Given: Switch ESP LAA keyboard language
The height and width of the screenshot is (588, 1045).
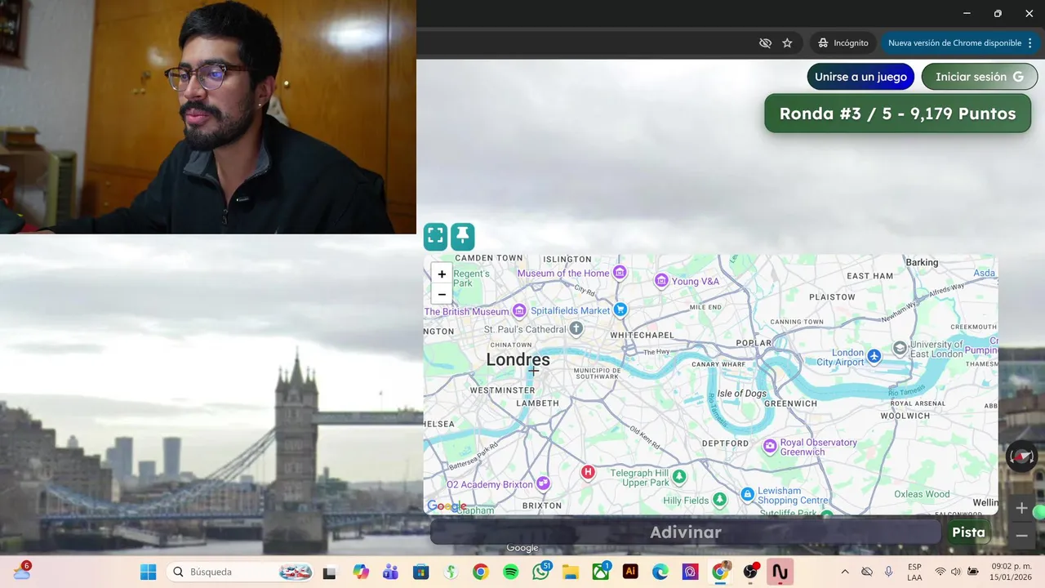Looking at the screenshot, I should pos(914,572).
